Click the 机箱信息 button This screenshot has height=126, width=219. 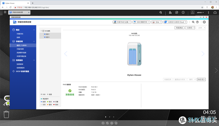click(x=168, y=79)
